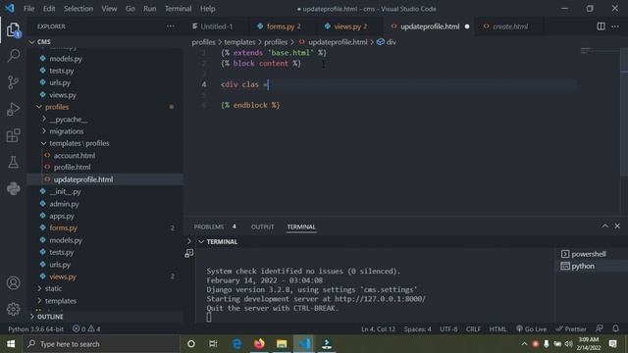Open the Testing flask icon
The width and height of the screenshot is (628, 353).
click(x=13, y=162)
